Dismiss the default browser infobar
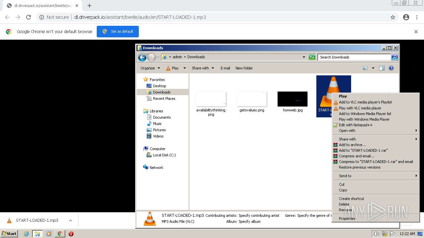Screen dimensions: 424x238 click(416, 32)
